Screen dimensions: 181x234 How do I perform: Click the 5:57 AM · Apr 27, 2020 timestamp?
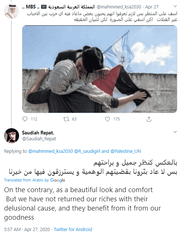coord(27,229)
